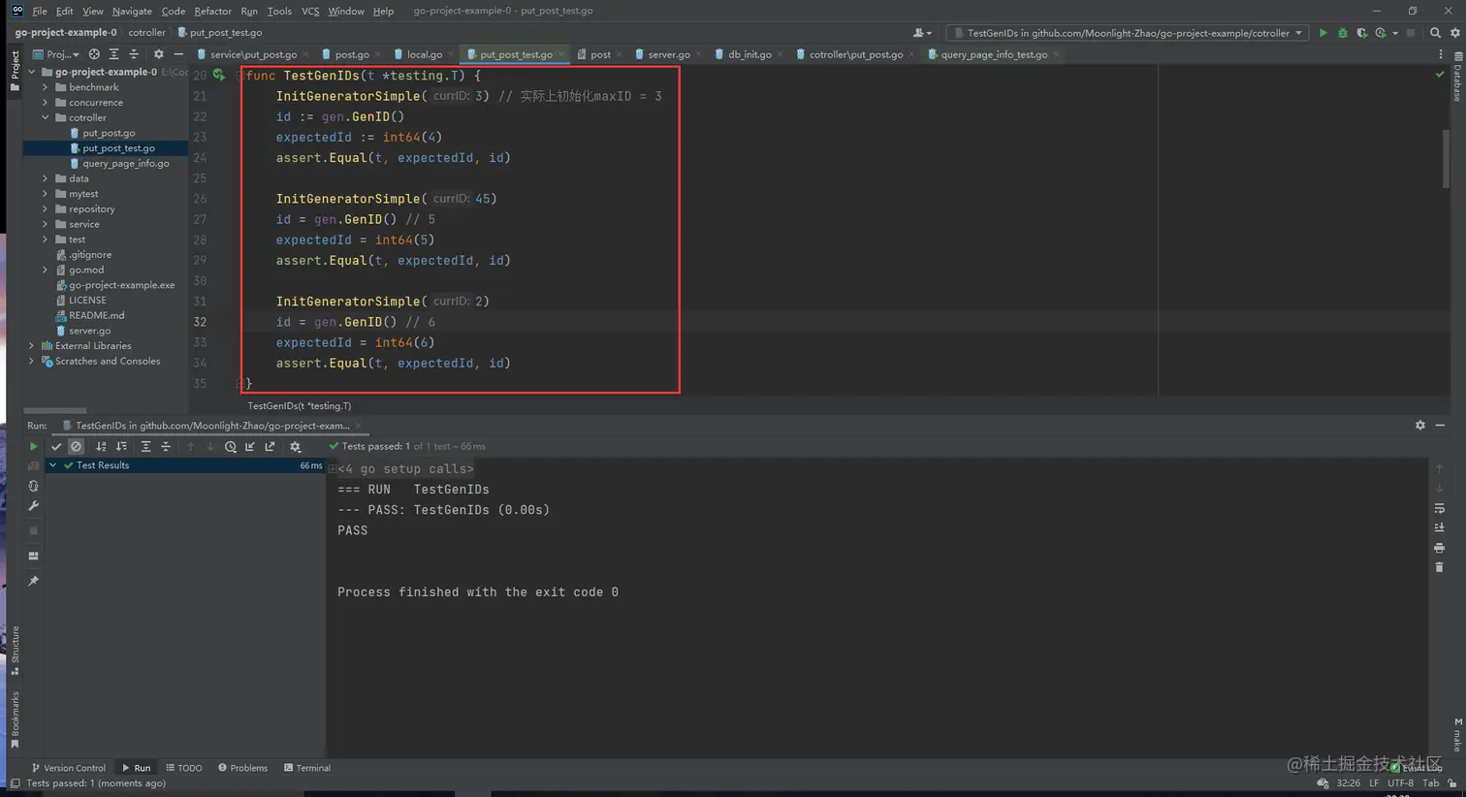Hide the Run tool window

(x=1441, y=426)
